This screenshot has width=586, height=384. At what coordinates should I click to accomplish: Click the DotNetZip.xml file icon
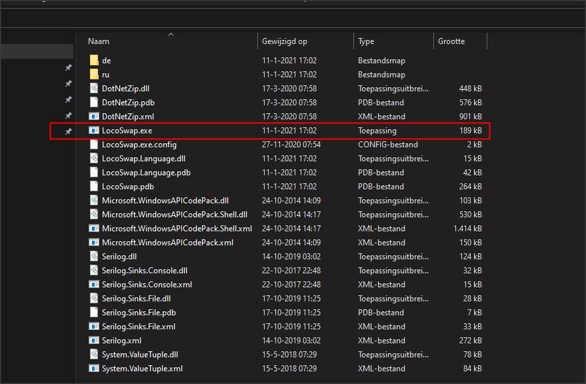coord(94,117)
